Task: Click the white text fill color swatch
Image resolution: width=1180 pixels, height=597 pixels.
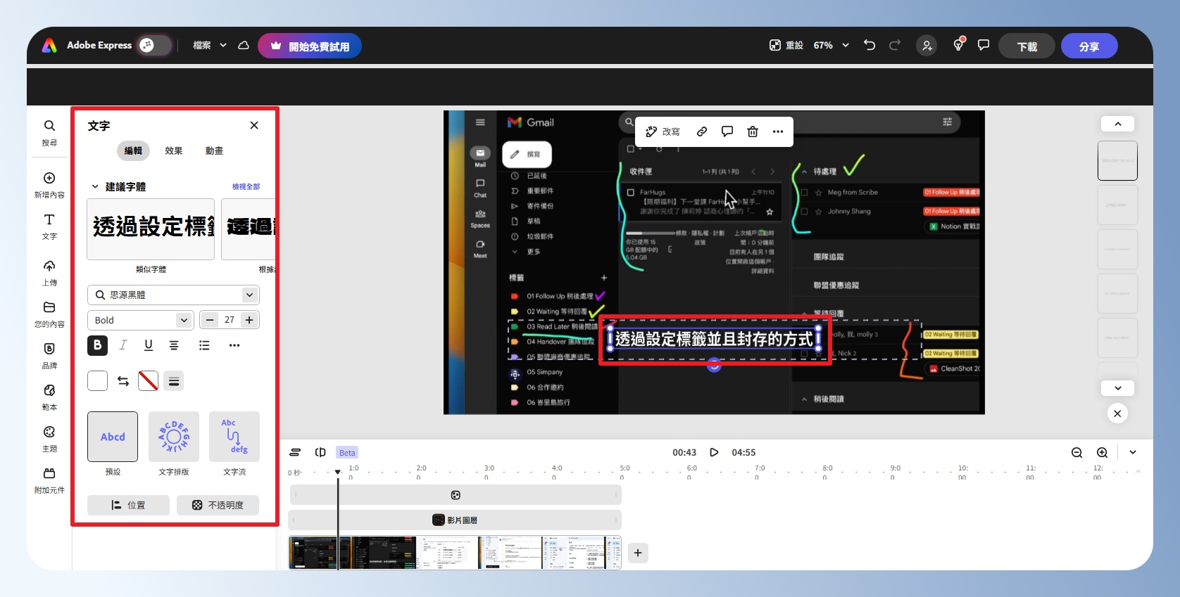Action: (x=98, y=381)
